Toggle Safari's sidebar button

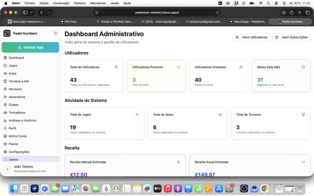[x=25, y=13]
